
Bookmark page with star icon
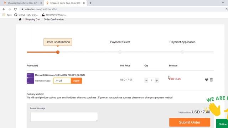click(227, 9)
